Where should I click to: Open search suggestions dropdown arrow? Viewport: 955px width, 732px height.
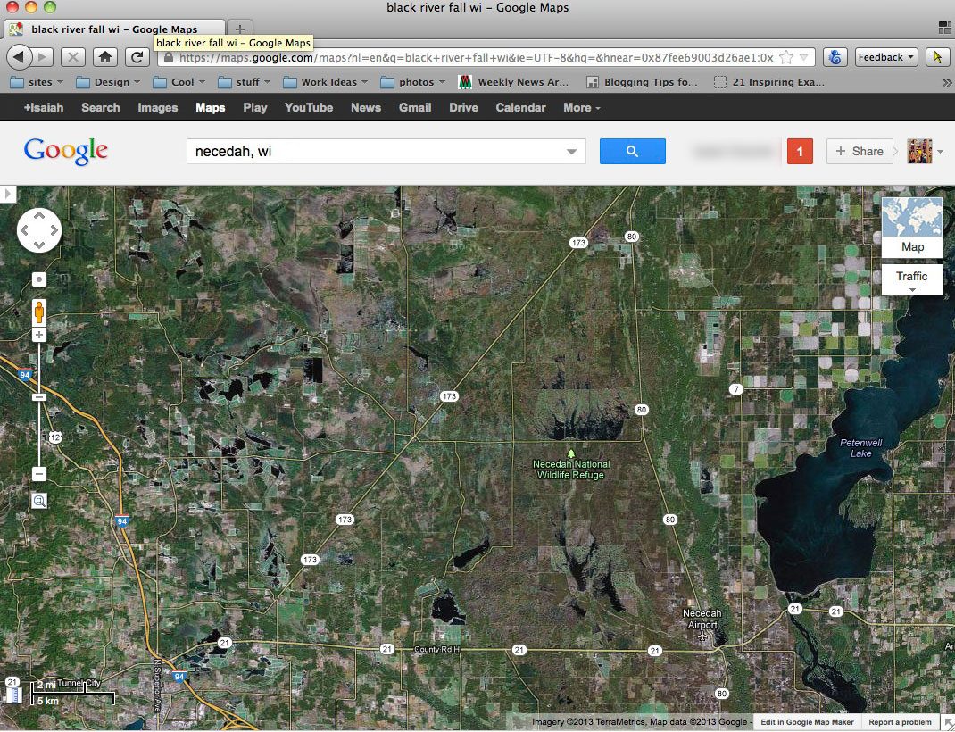coord(571,152)
